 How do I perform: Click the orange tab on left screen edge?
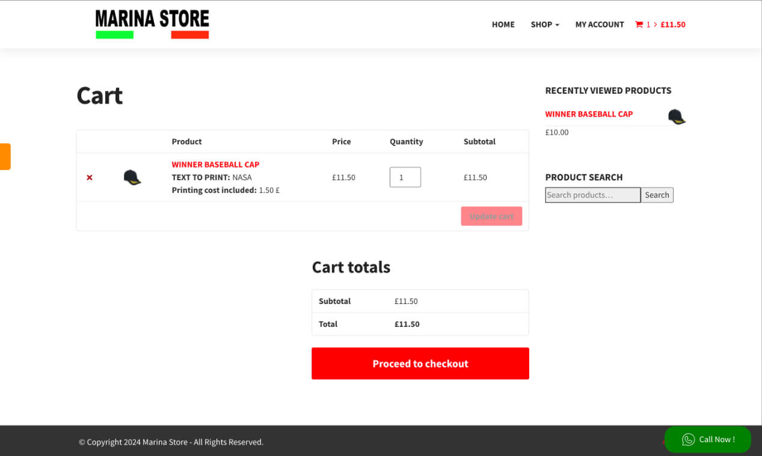4,156
